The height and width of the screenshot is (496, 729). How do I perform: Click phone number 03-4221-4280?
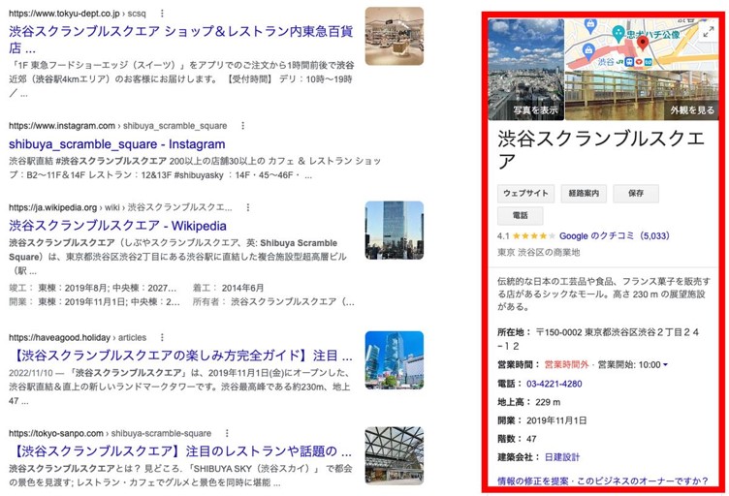click(554, 384)
